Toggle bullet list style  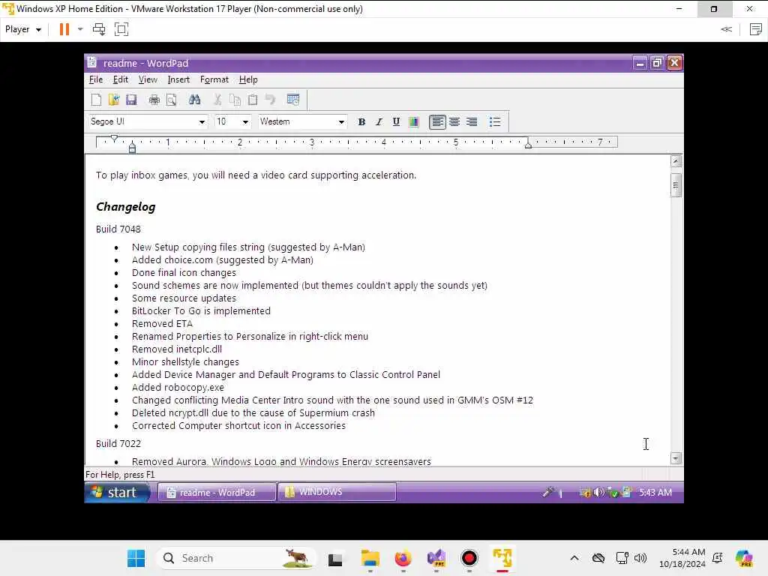[x=495, y=122]
